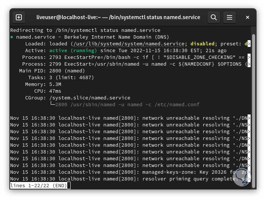This screenshot has width=266, height=200.
Task: Click the "lines 1-22/22 (END)" pager status
Action: (x=38, y=186)
